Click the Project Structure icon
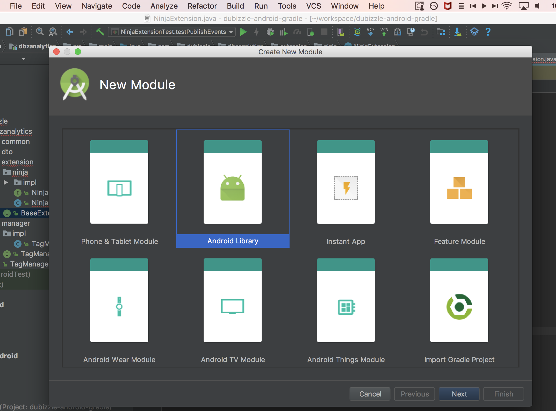556x411 pixels. 441,32
